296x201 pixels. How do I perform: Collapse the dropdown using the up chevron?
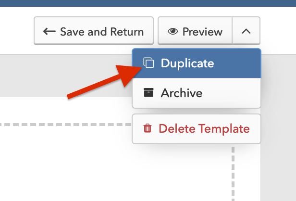click(x=246, y=31)
